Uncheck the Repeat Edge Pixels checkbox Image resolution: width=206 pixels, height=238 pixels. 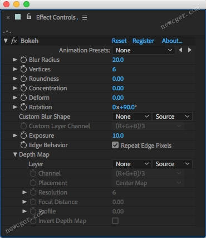click(x=115, y=145)
